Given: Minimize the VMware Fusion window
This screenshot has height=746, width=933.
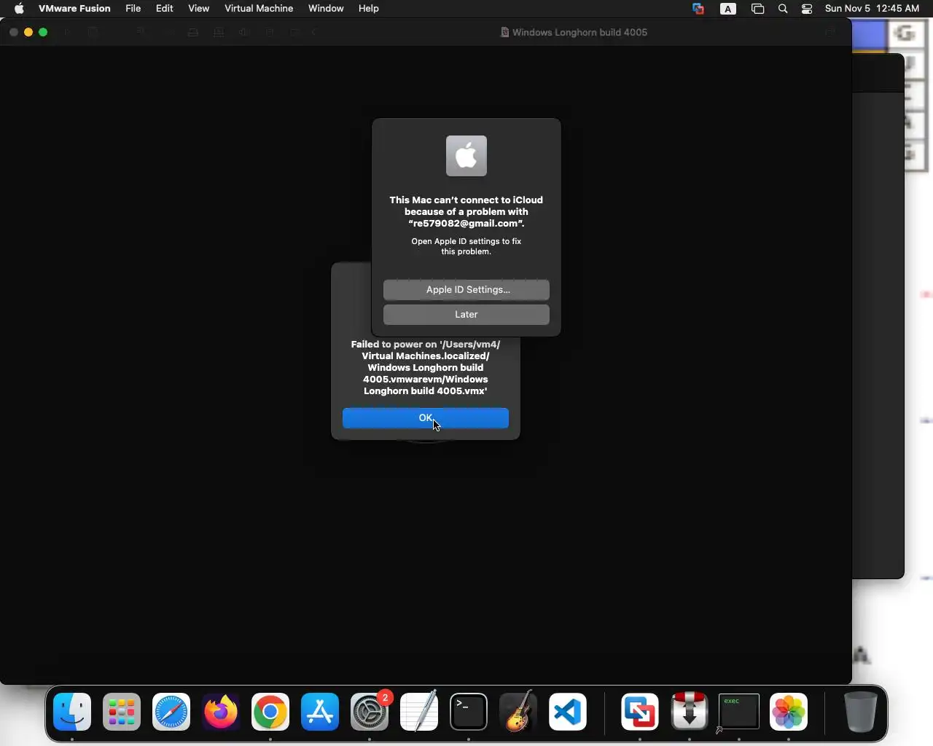Looking at the screenshot, I should click(x=28, y=32).
